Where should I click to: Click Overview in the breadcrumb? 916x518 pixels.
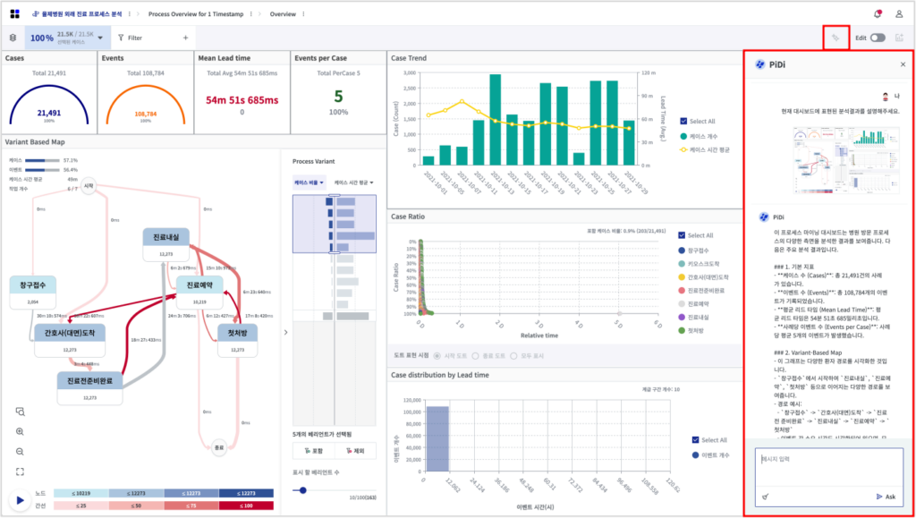click(x=283, y=14)
